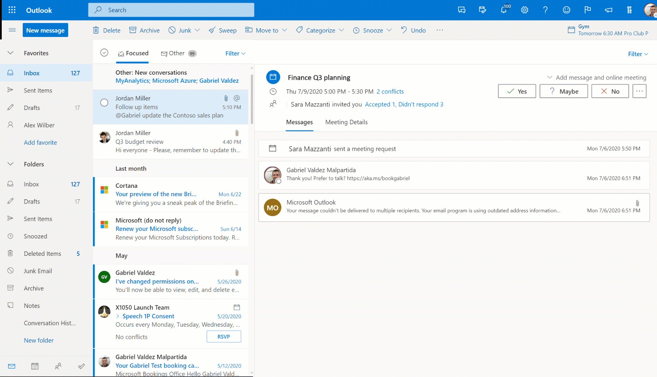657x377 pixels.
Task: Mark Jordan Miller's message as read
Action: [x=104, y=103]
